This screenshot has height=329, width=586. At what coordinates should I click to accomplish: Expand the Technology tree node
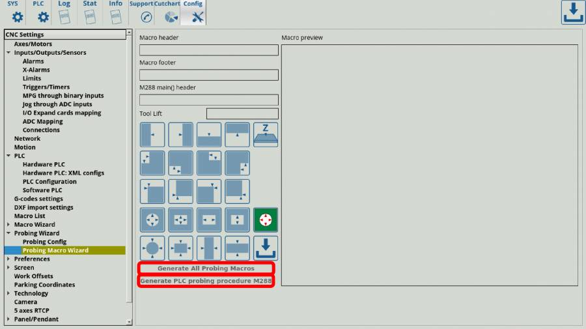[8, 294]
